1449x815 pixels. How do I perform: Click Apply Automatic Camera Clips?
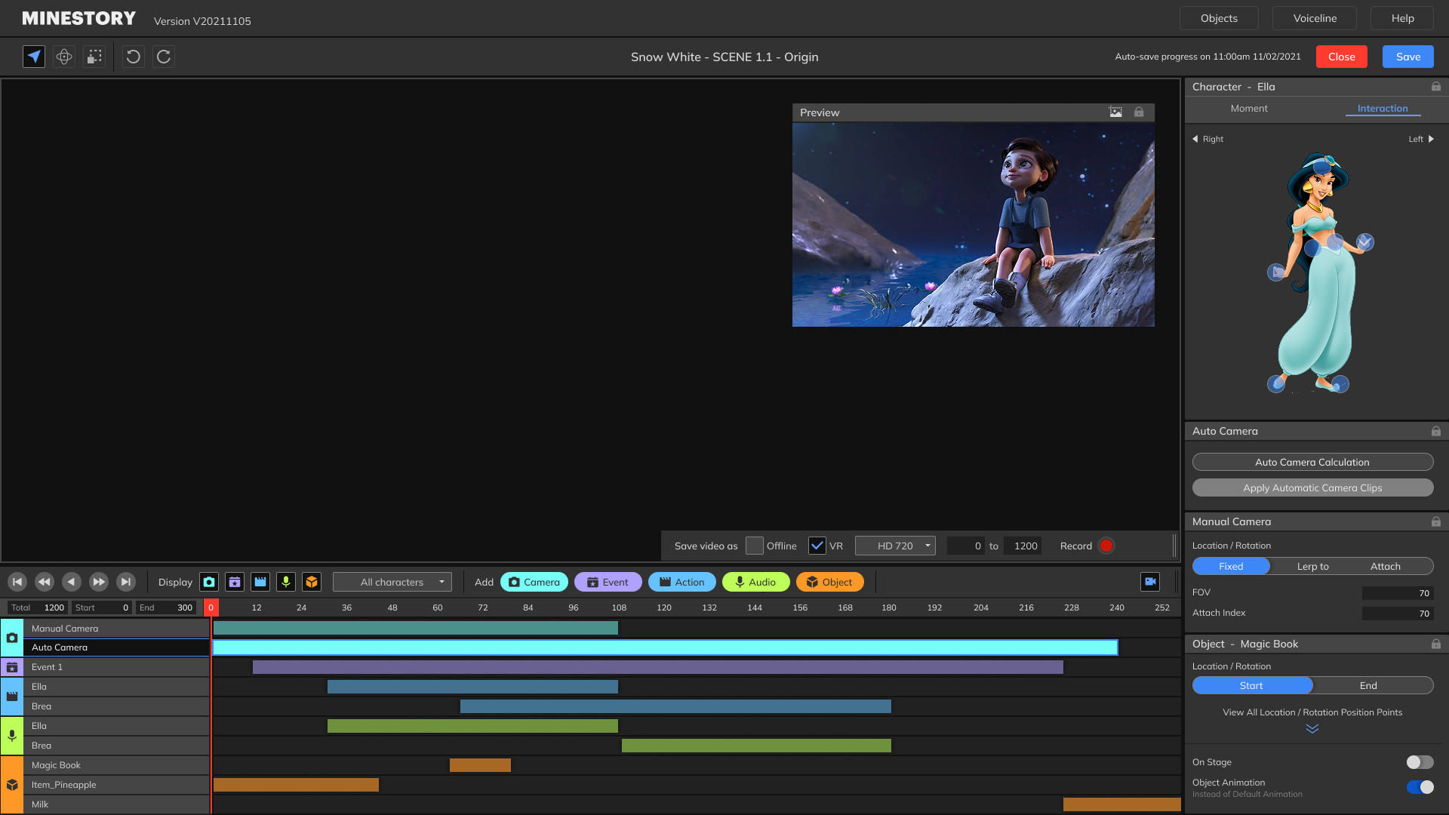1312,487
